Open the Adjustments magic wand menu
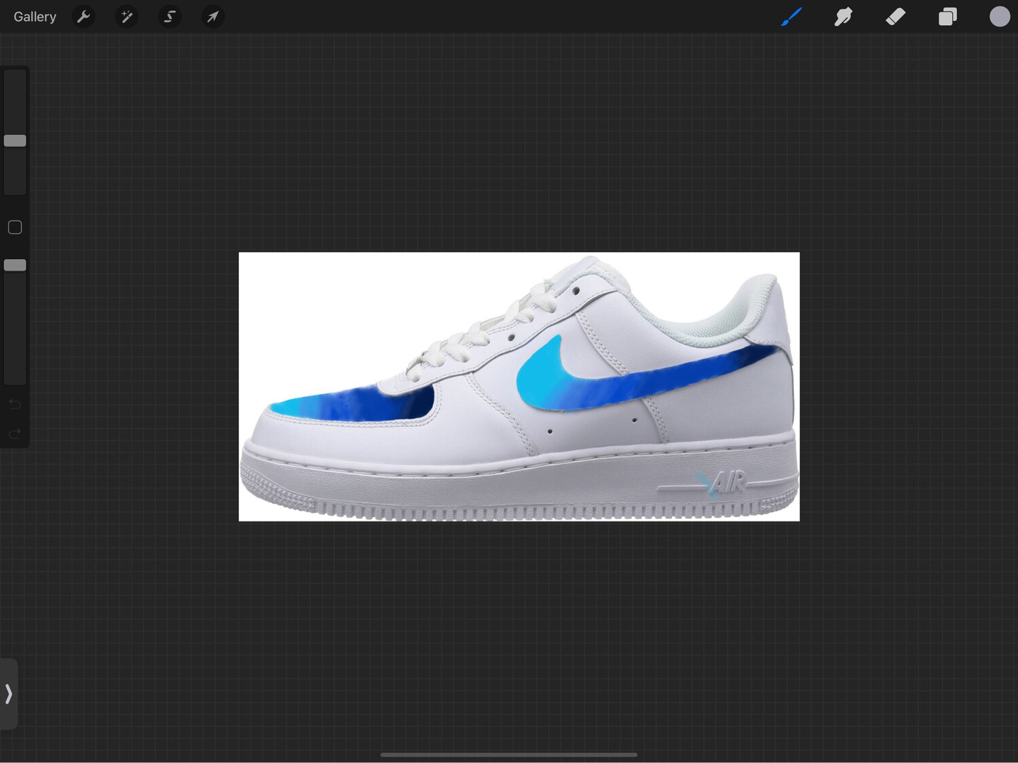 [x=127, y=16]
